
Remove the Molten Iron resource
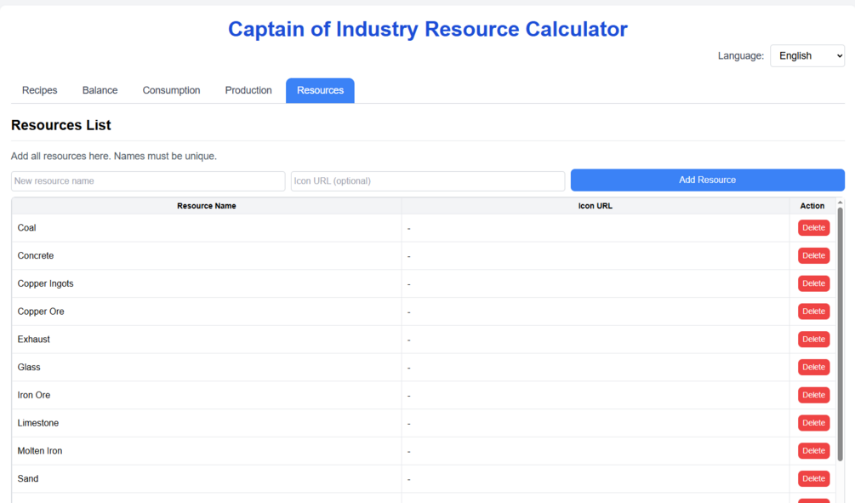point(813,451)
